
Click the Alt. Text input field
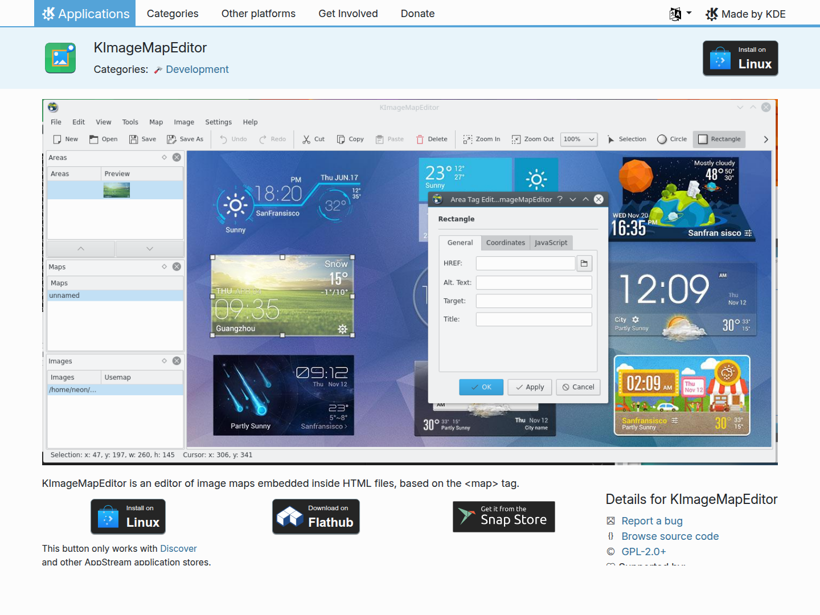pyautogui.click(x=534, y=283)
